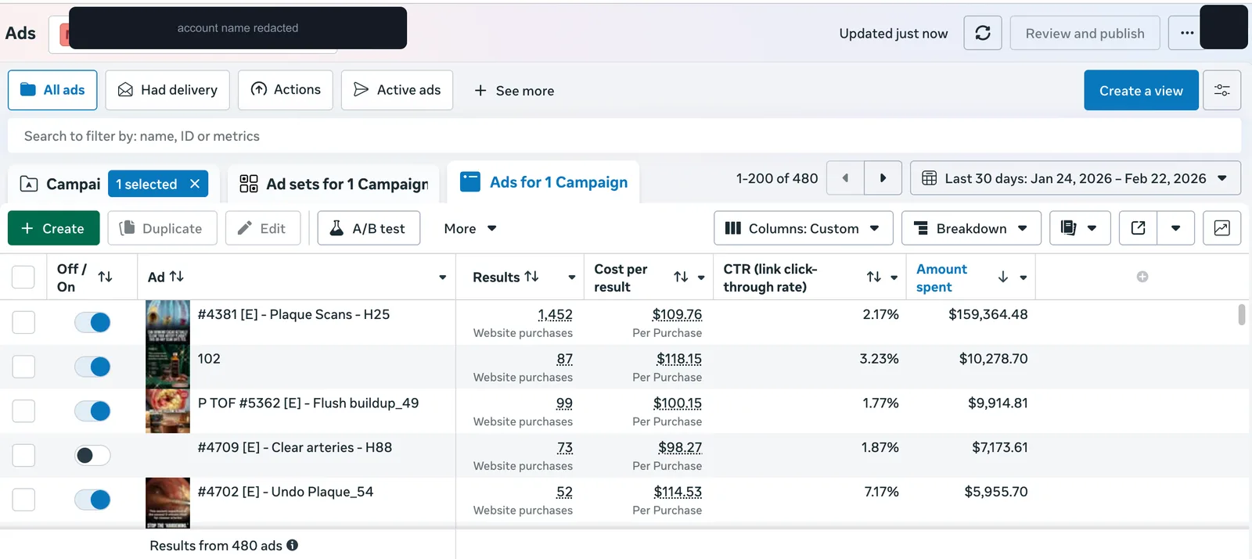The image size is (1252, 559).
Task: Click the export table data icon
Action: pos(1139,228)
